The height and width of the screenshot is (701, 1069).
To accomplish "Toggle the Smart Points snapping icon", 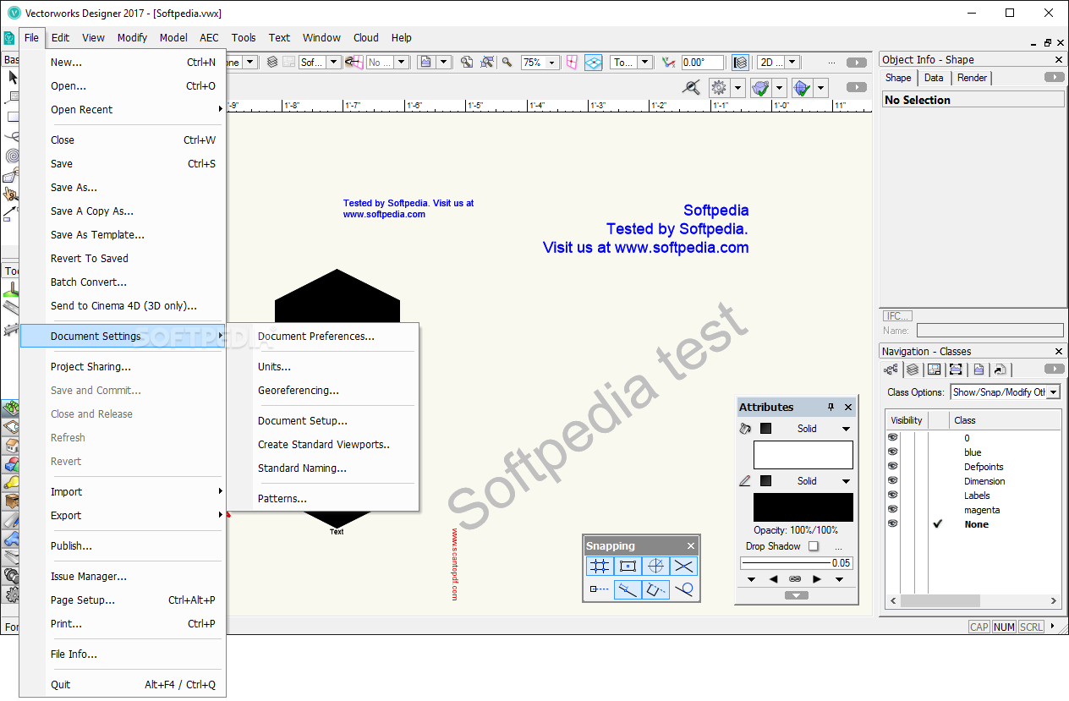I will click(599, 589).
